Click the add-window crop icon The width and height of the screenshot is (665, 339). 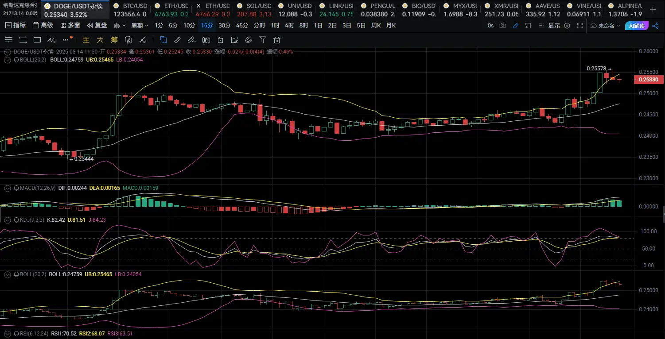tap(529, 26)
